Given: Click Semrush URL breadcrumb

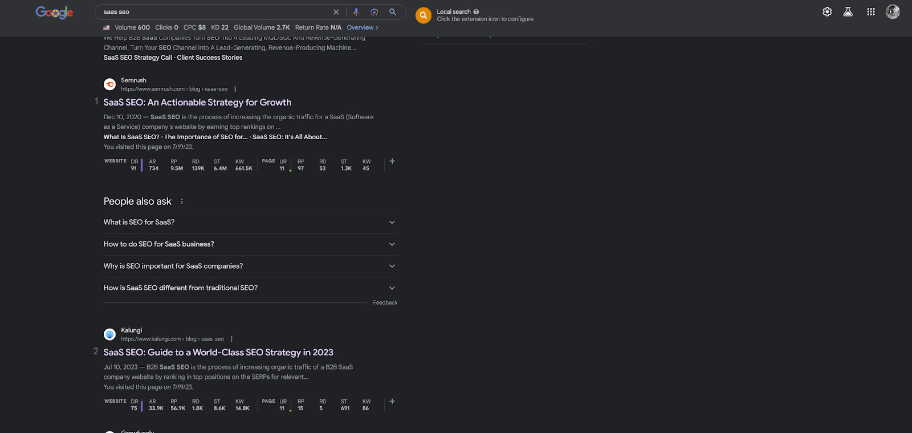Looking at the screenshot, I should [174, 89].
